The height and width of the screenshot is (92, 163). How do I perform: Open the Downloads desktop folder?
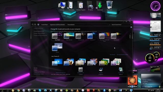click(x=100, y=6)
